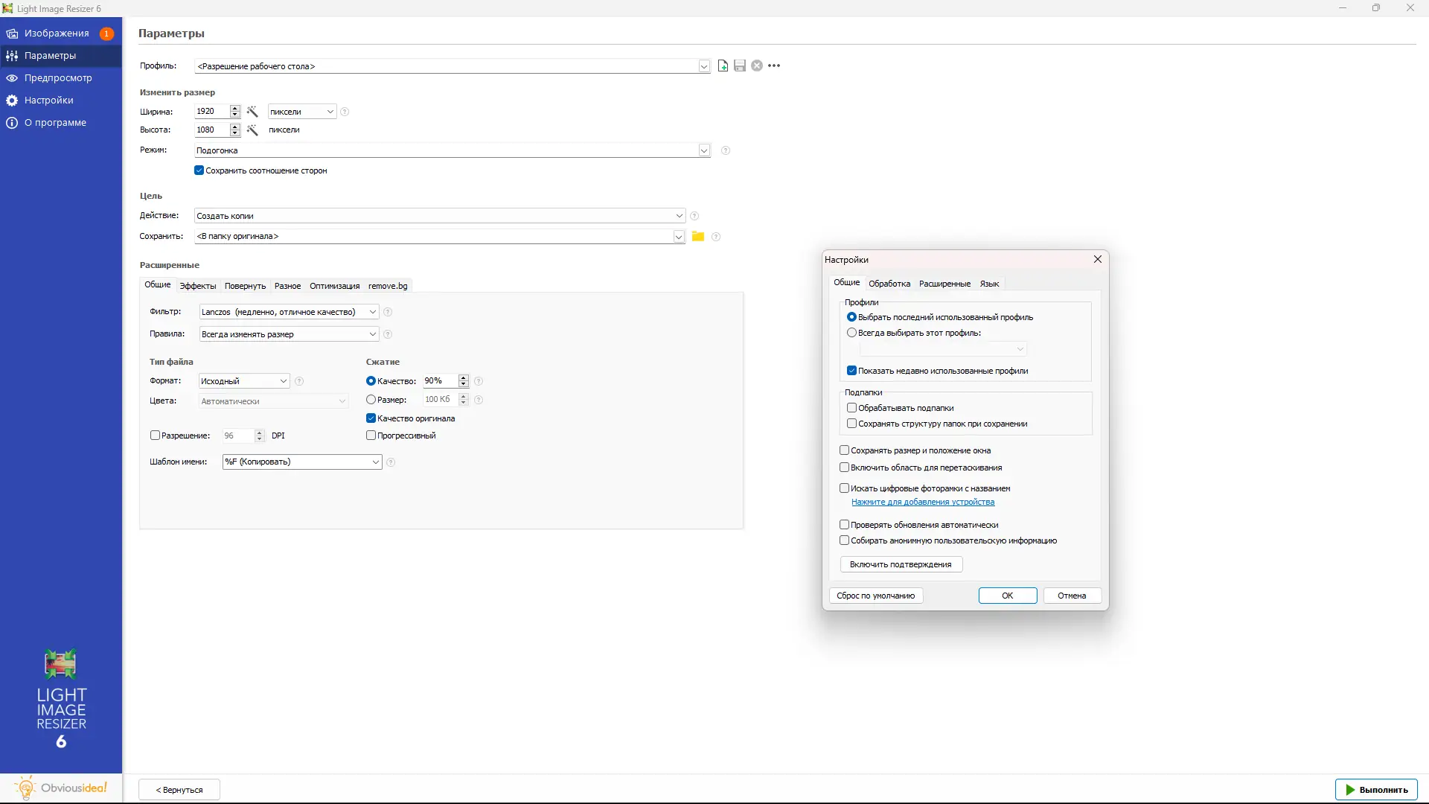Expand the Действие dropdown
This screenshot has width=1429, height=804.
tap(679, 216)
